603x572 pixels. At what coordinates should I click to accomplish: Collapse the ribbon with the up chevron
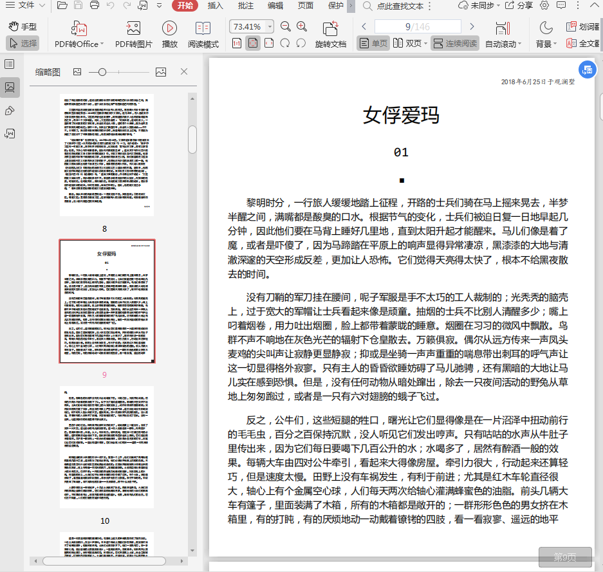[x=594, y=5]
